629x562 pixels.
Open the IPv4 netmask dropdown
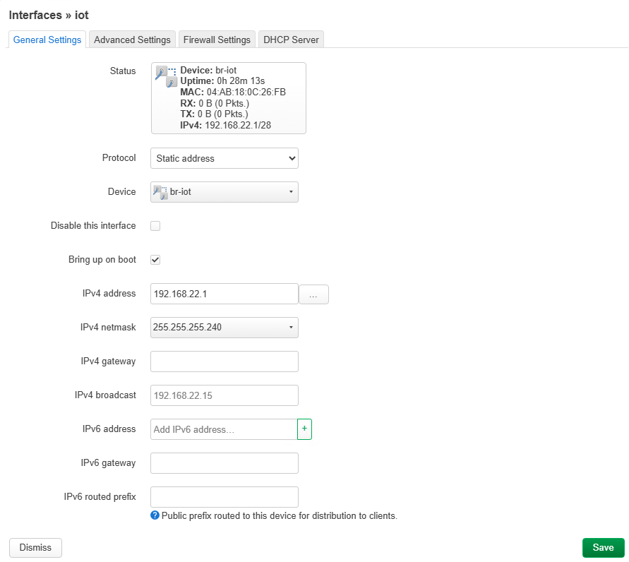[224, 328]
